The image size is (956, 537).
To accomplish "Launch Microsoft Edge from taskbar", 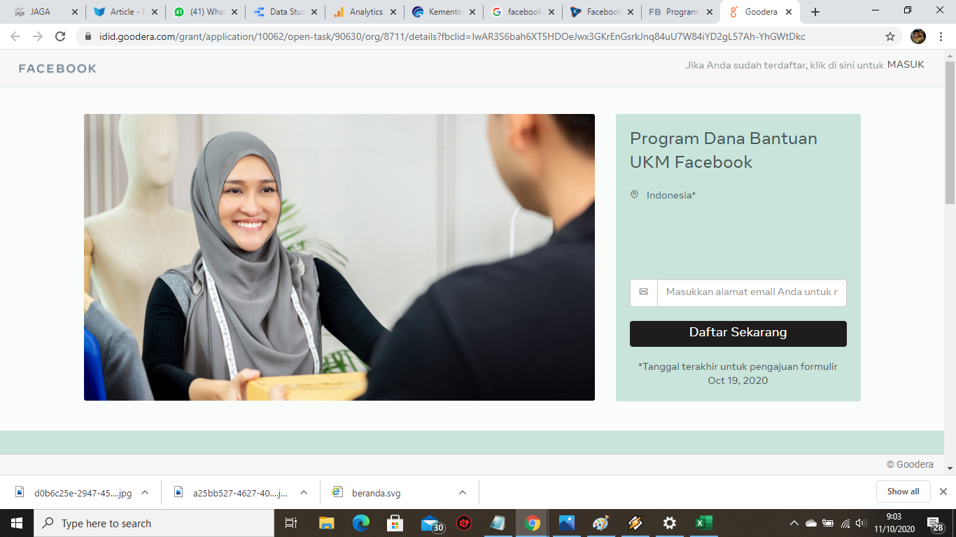I will coord(360,523).
